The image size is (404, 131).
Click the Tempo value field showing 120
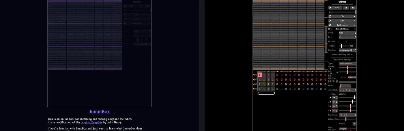[353, 46]
